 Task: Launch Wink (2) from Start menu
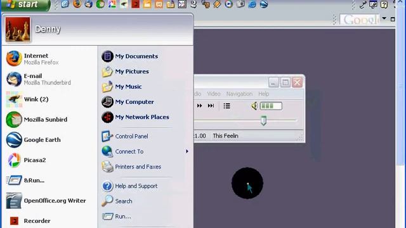click(x=27, y=99)
